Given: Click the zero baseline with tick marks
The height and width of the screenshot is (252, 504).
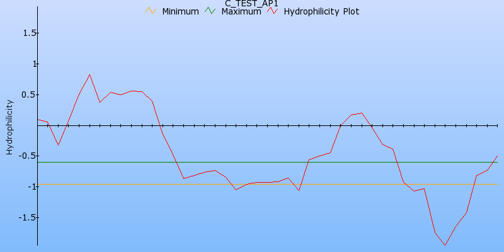Looking at the screenshot, I should point(252,125).
